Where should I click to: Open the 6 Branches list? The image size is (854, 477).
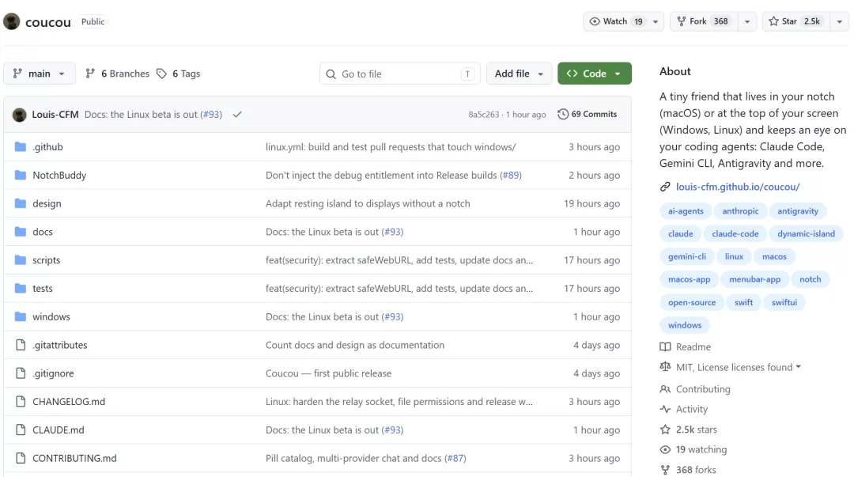pos(118,74)
